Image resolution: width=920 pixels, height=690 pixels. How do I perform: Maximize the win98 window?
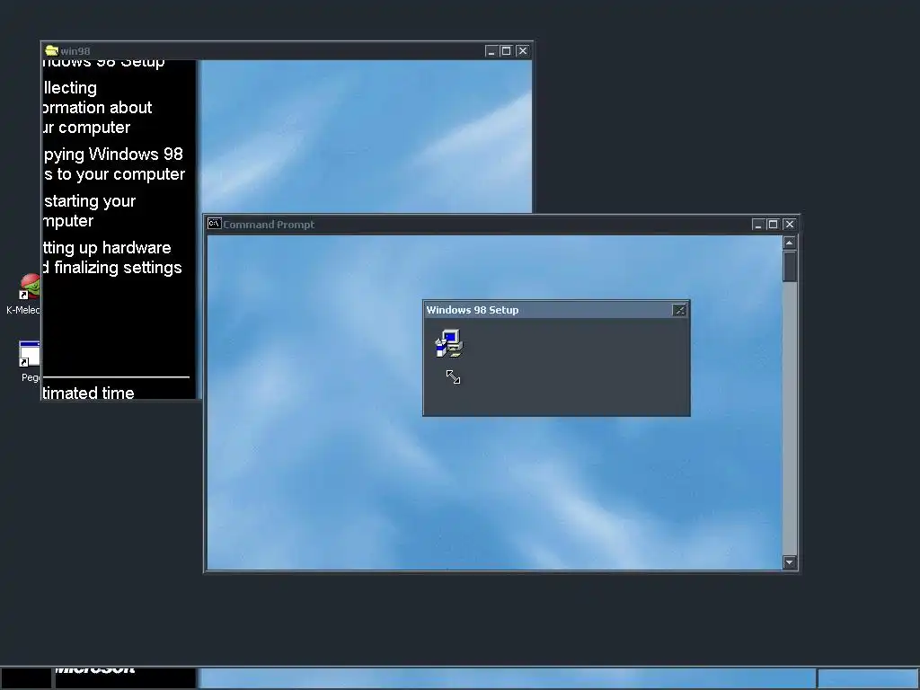[x=507, y=51]
